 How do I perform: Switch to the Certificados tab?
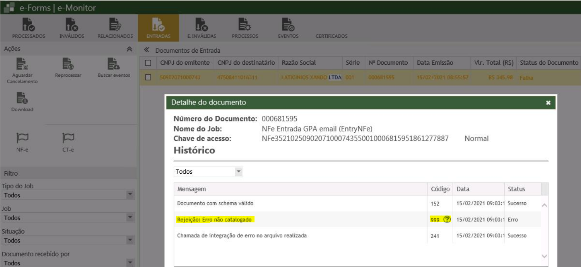331,36
